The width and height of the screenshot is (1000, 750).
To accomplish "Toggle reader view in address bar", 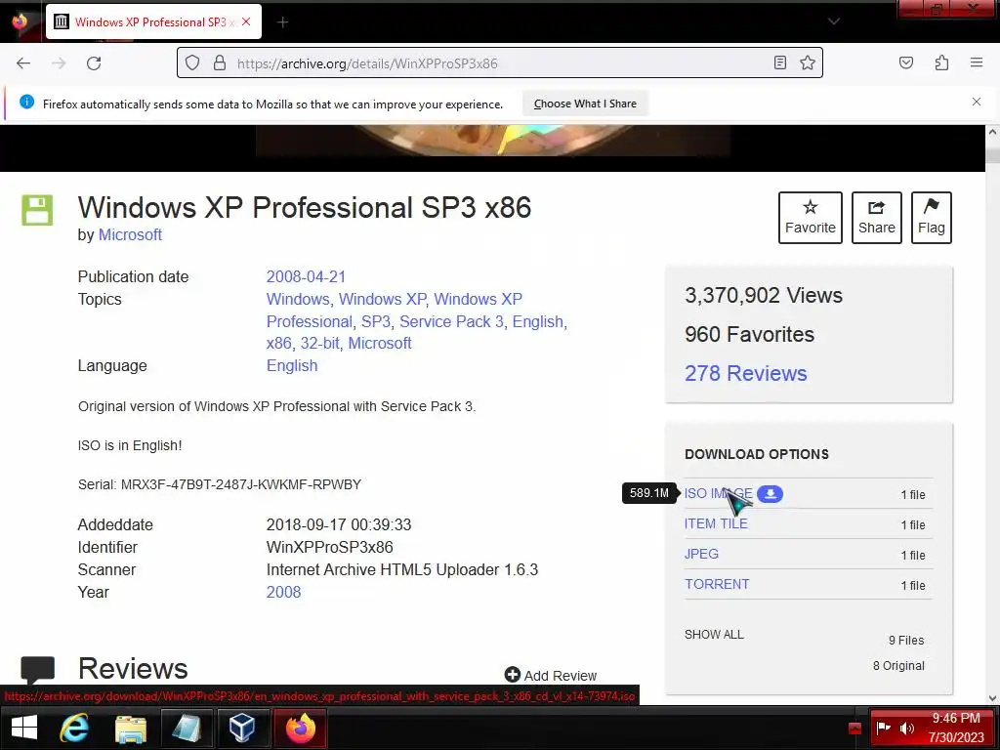I will (779, 62).
